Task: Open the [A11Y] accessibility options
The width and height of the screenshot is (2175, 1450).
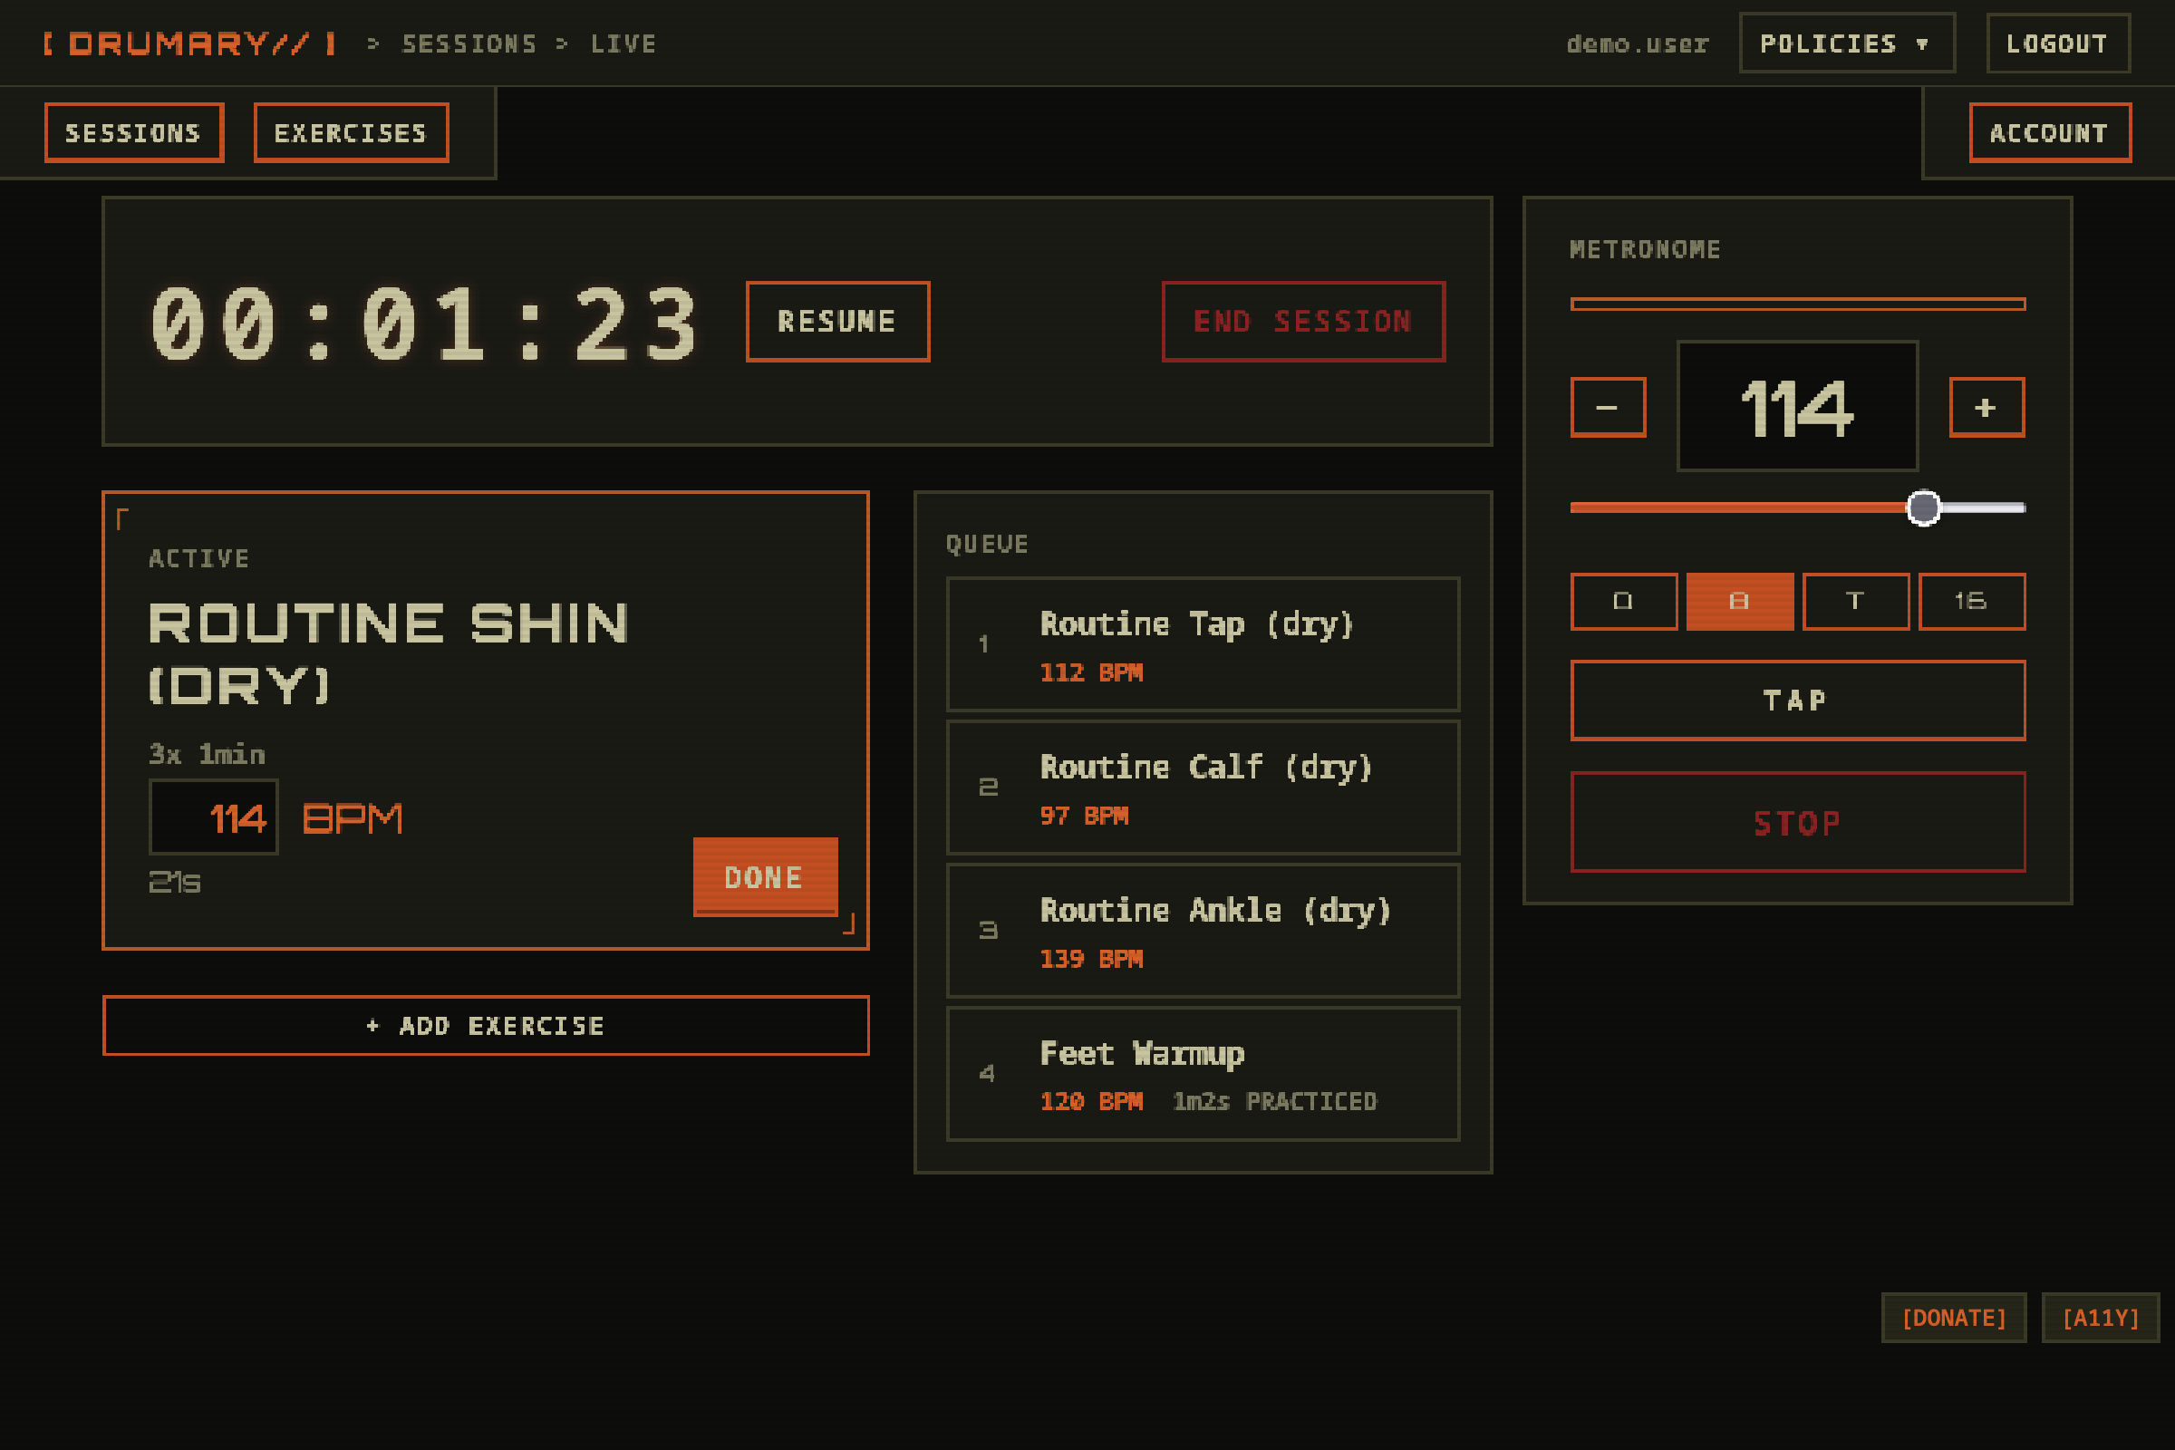Action: pyautogui.click(x=2101, y=1318)
